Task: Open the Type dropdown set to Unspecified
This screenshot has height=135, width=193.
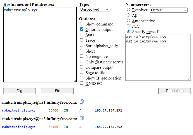Action: 94,10
